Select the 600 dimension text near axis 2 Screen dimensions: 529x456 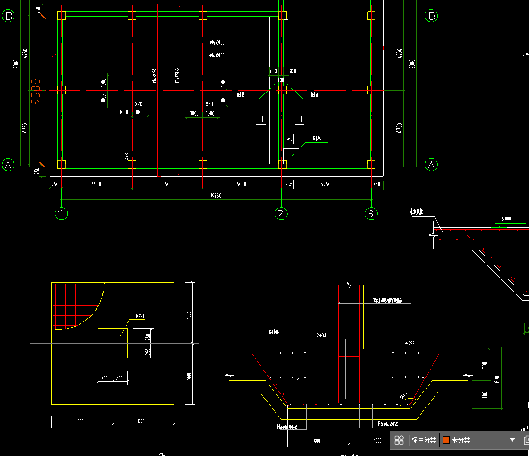pos(273,71)
